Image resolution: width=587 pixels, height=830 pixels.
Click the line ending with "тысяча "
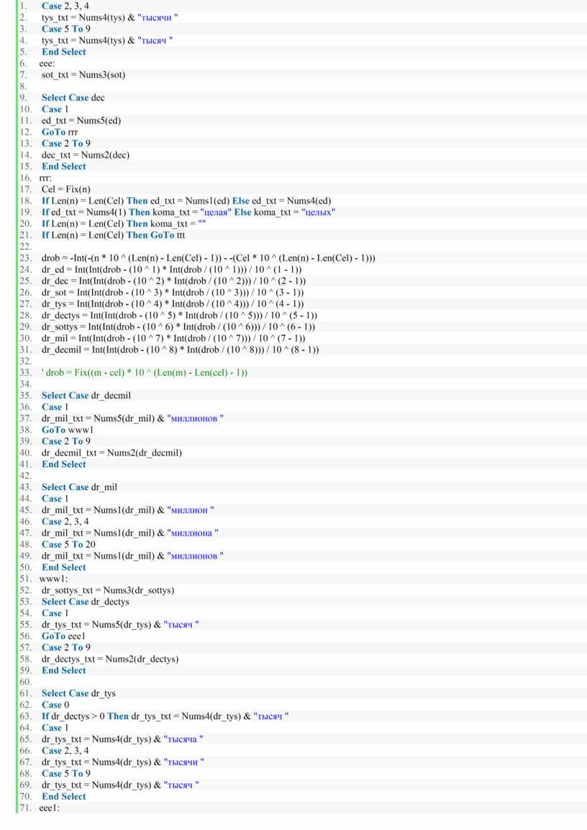pos(122,739)
